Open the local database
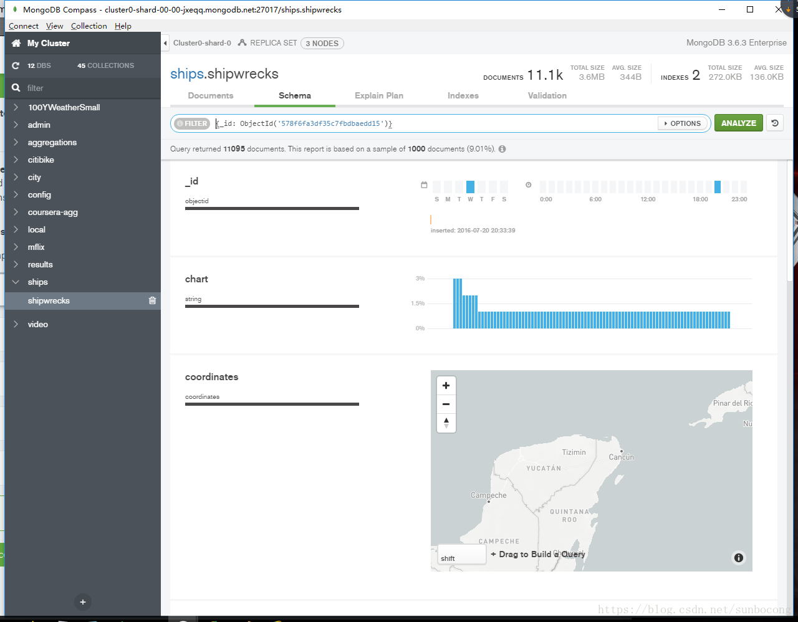798x622 pixels. pos(37,229)
